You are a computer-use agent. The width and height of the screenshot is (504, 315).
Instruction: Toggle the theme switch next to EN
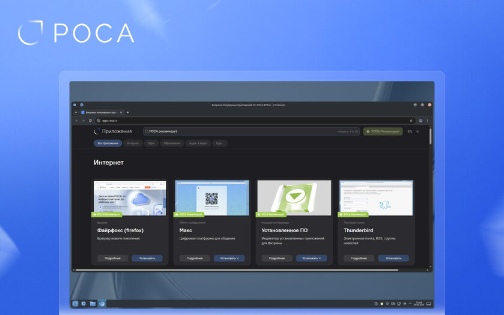pos(417,131)
